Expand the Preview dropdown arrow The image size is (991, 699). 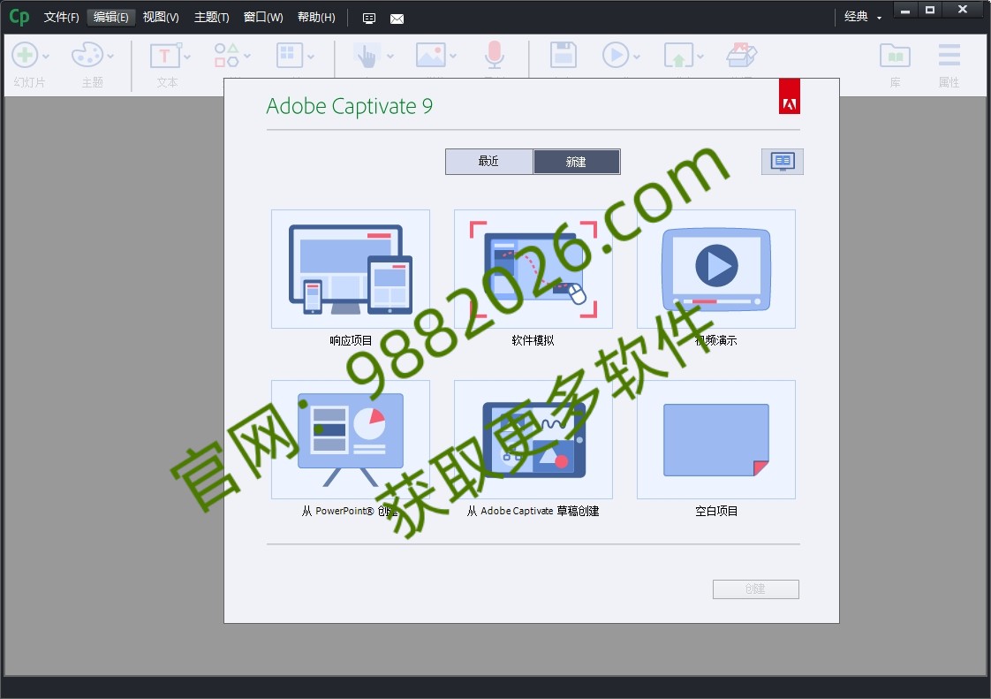637,57
